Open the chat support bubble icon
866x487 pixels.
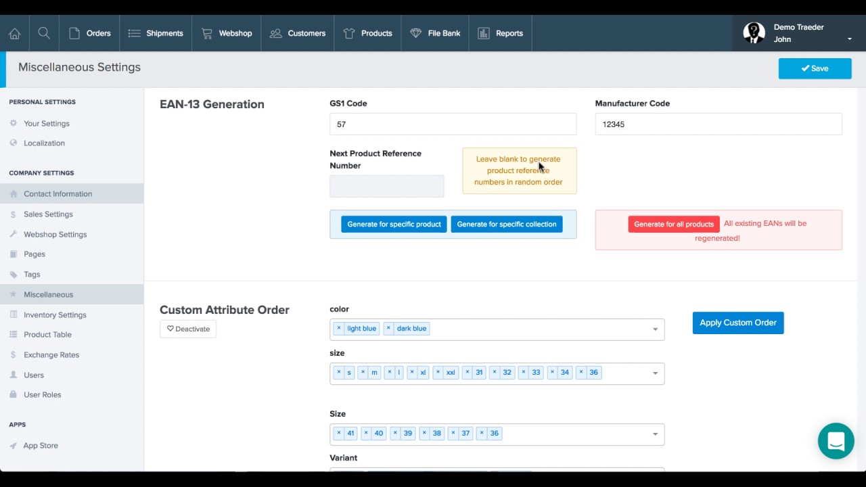836,441
